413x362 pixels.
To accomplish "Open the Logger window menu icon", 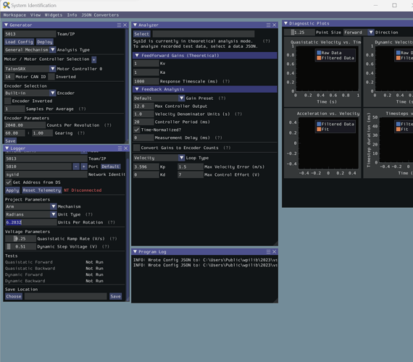I will 120,148.
